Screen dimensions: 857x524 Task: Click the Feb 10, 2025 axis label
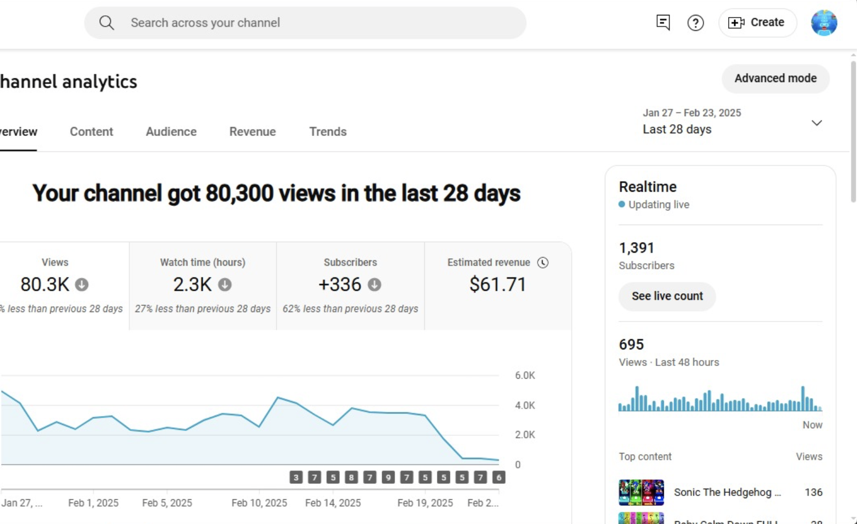point(259,503)
